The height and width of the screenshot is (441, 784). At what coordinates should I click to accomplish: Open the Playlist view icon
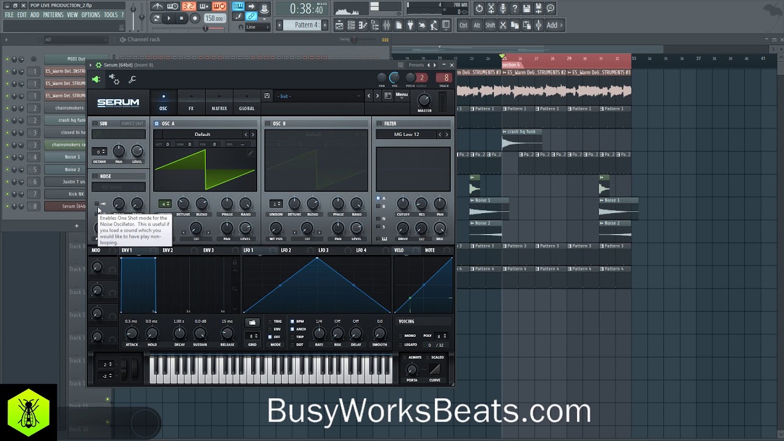[x=339, y=25]
